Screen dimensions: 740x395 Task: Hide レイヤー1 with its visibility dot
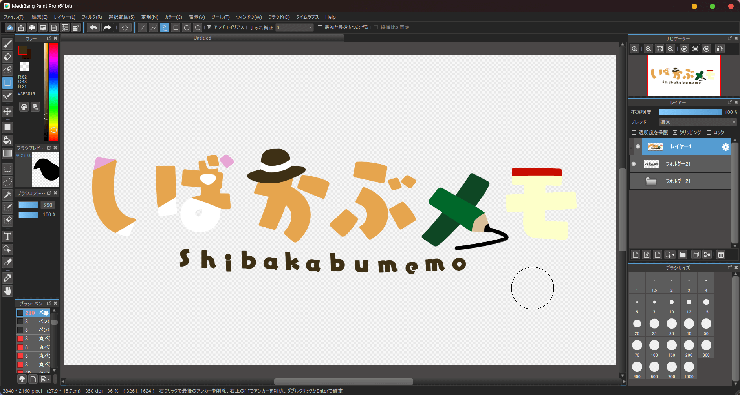pyautogui.click(x=638, y=146)
